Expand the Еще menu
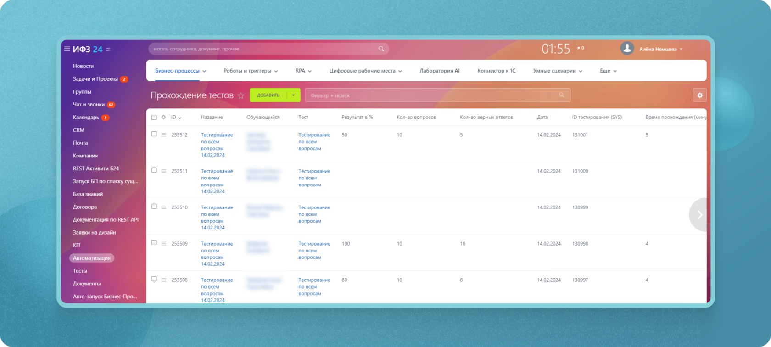 pos(608,71)
